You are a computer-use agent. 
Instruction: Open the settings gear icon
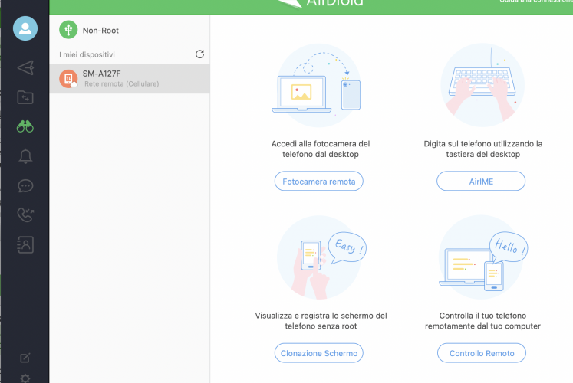25,378
